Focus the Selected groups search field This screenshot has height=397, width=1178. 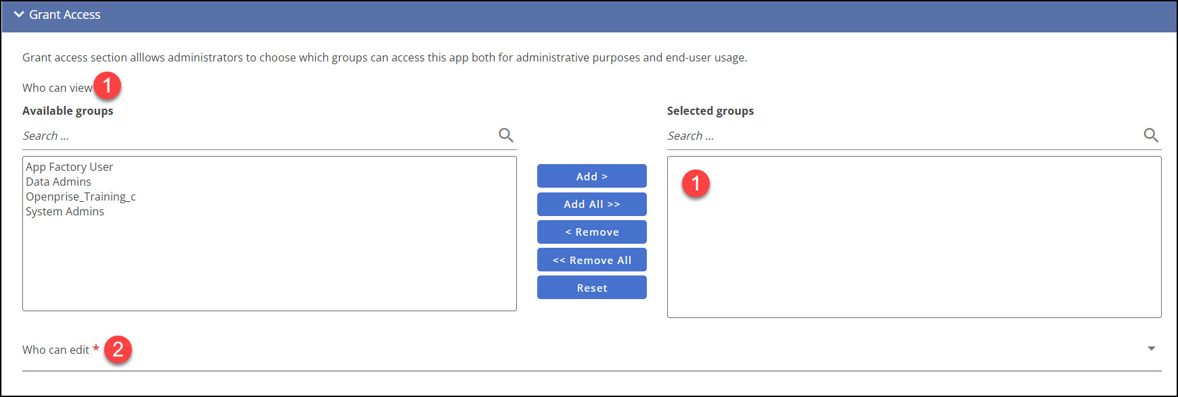coord(900,136)
